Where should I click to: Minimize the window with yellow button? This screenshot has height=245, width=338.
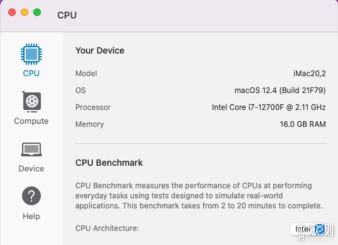25,12
